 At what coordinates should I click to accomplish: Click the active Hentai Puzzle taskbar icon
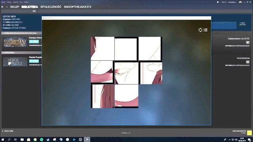pyautogui.click(x=87, y=139)
